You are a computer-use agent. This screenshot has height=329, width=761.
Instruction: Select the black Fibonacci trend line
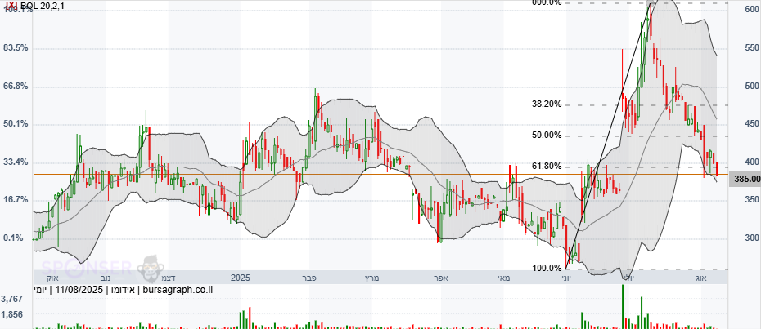click(609, 136)
